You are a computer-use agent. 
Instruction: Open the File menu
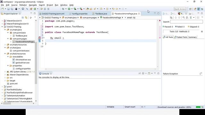2,5
